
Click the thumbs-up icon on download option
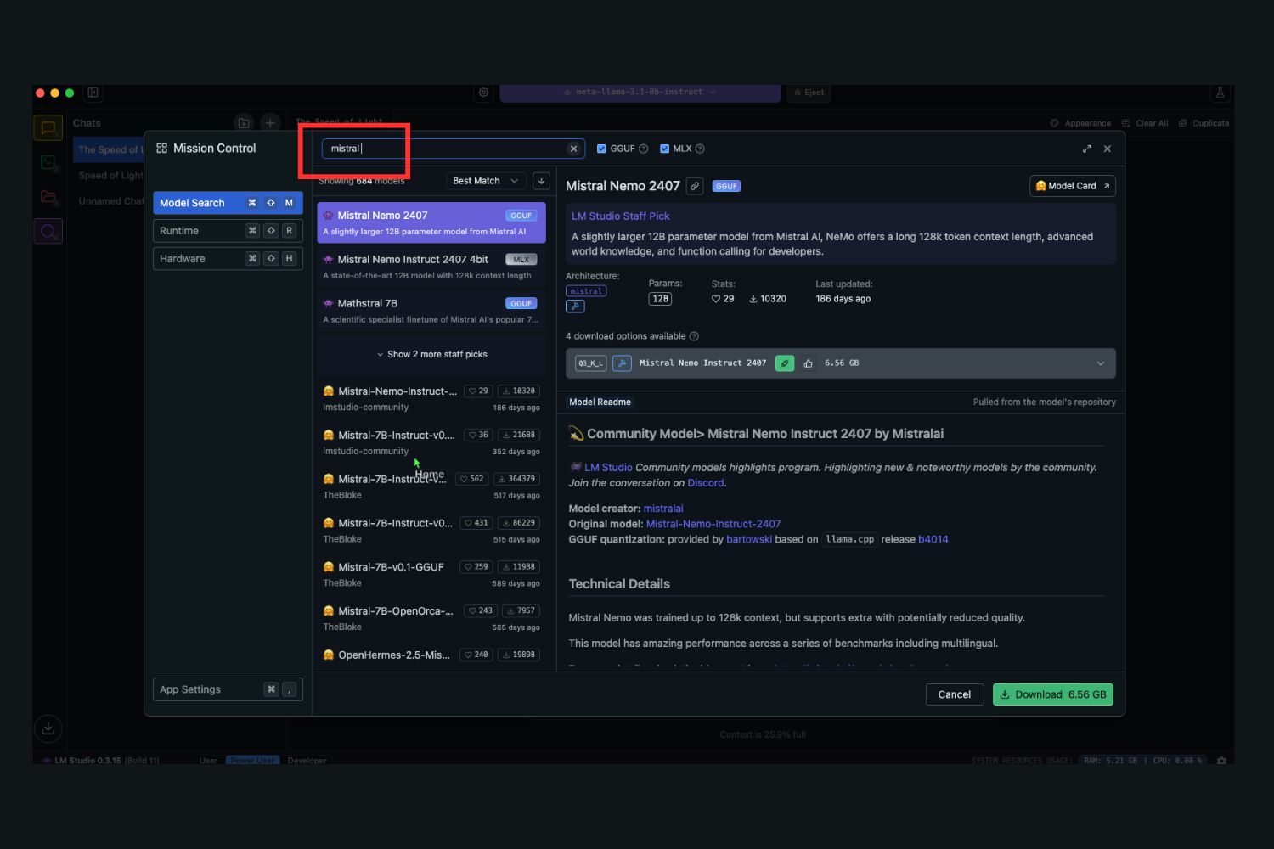[808, 363]
